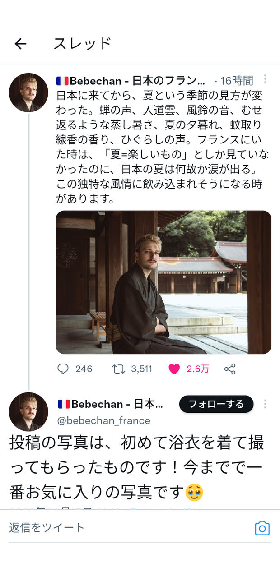Open Bebechan's name on the first tweet

pyautogui.click(x=131, y=81)
